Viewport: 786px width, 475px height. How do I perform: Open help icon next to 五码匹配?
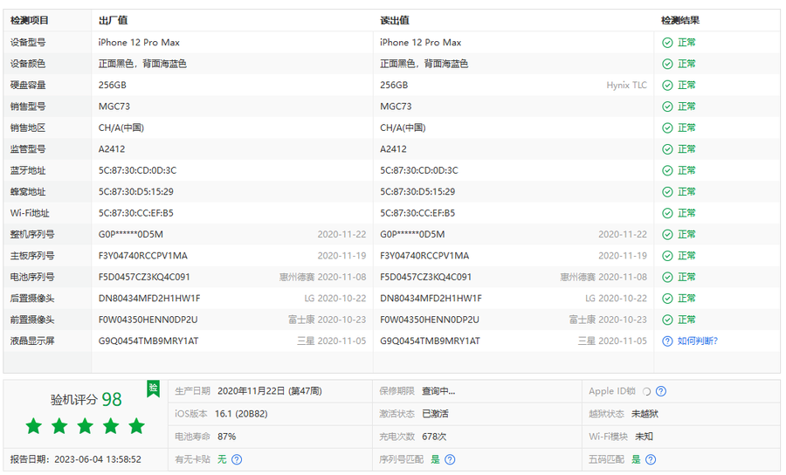click(650, 459)
